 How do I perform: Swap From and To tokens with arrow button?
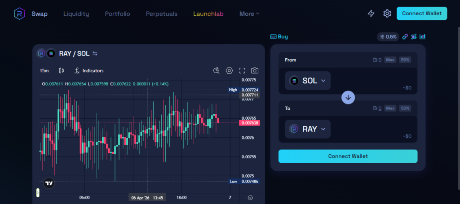(x=348, y=97)
